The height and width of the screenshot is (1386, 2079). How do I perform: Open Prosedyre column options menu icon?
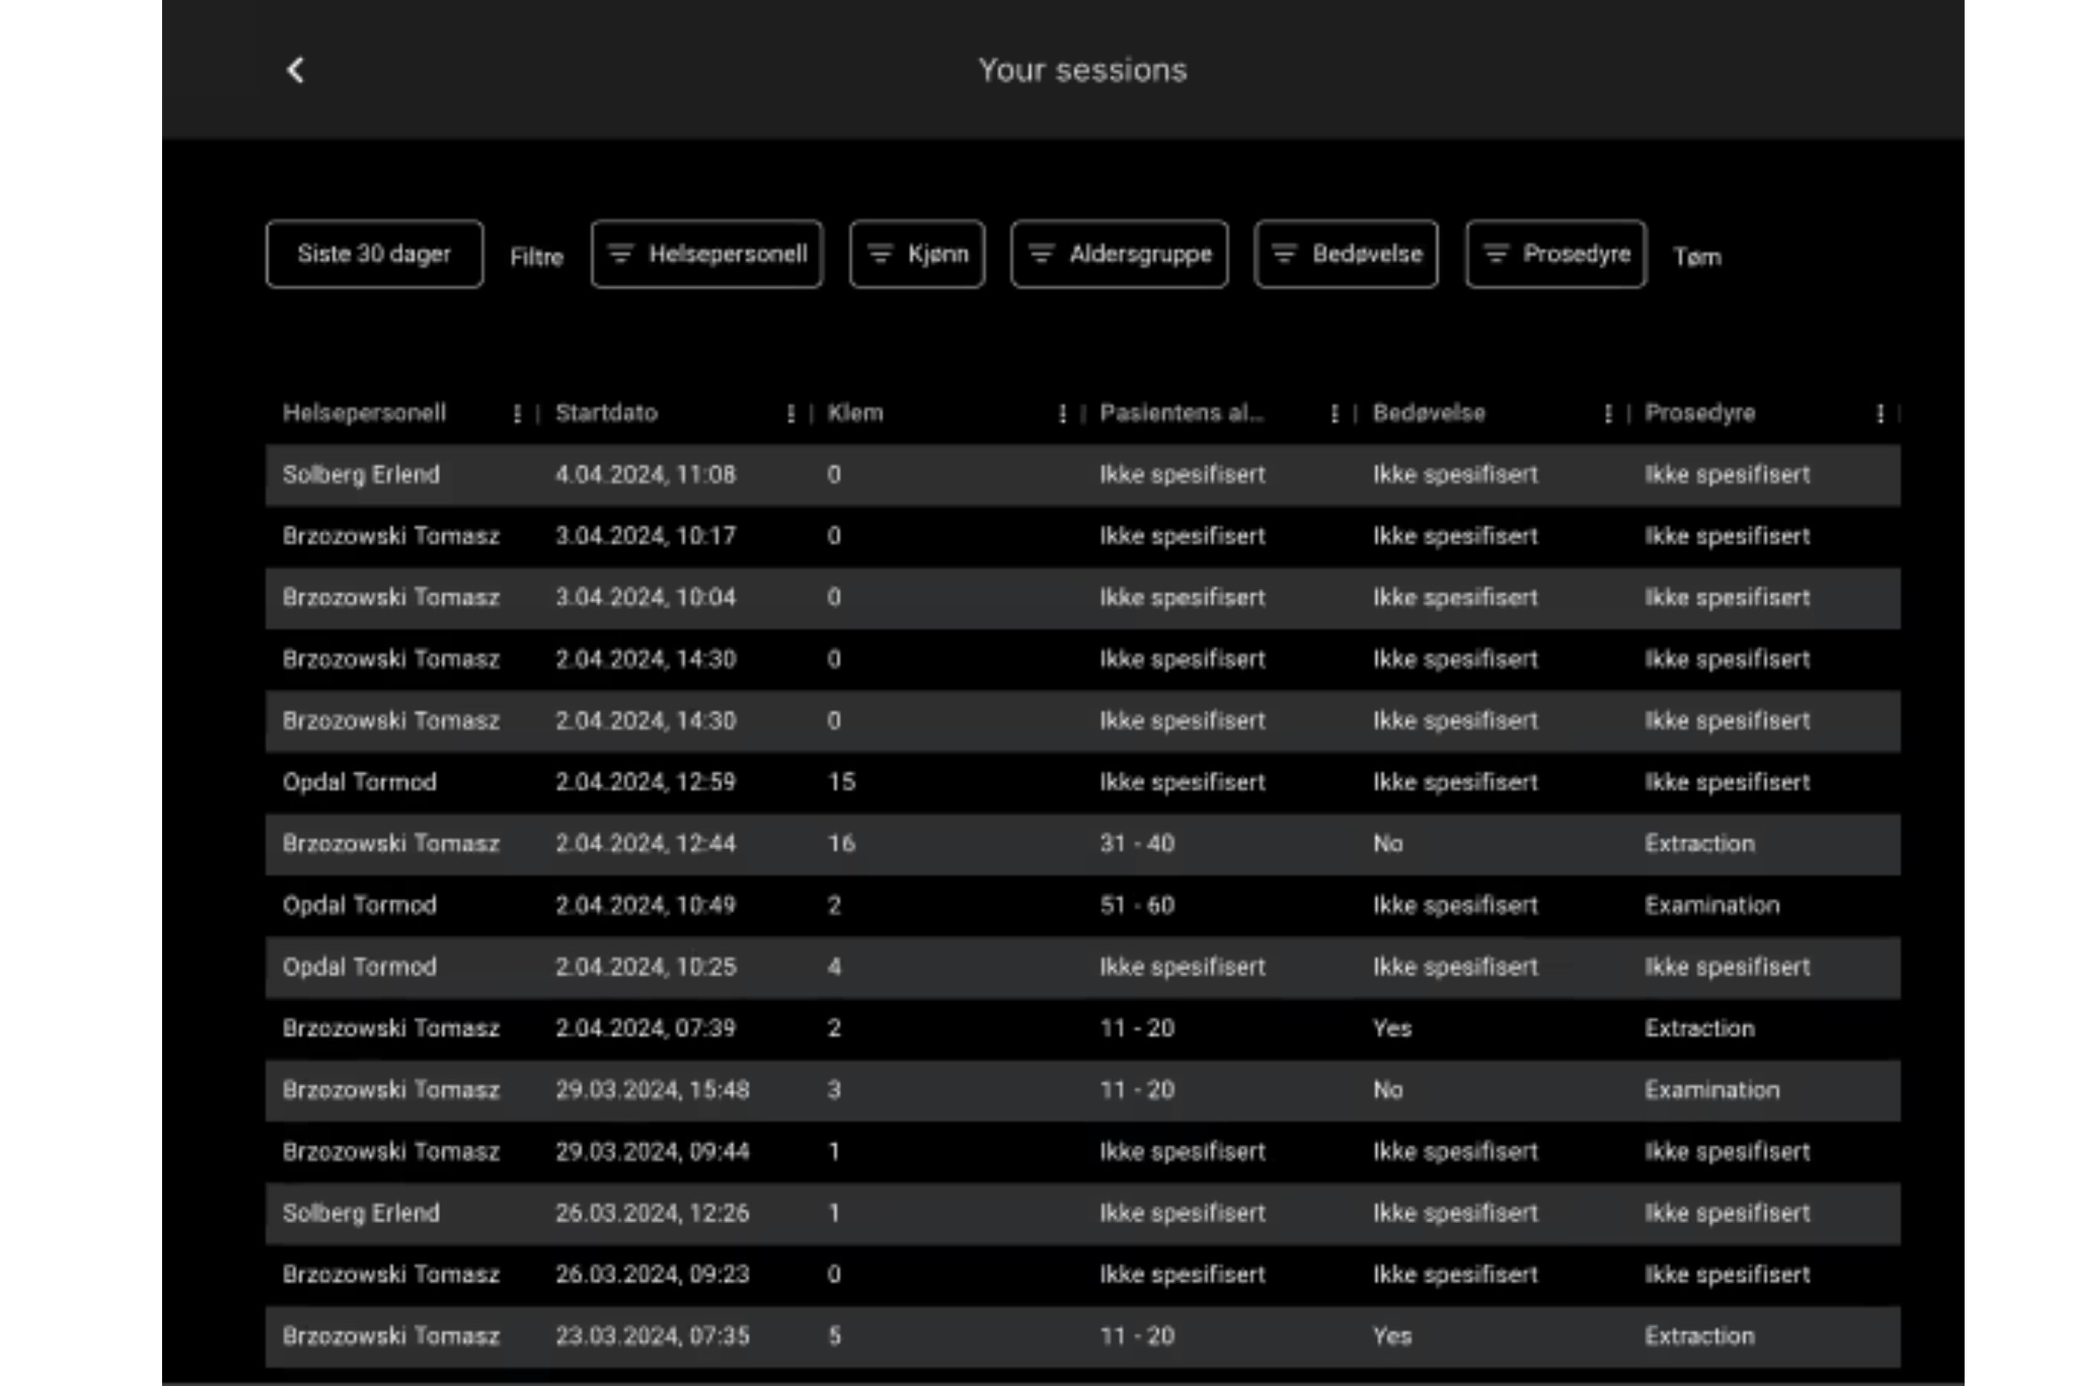[1880, 414]
